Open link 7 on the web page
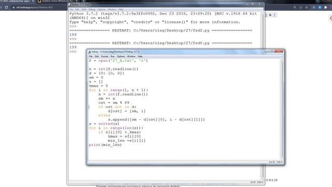 tap(274, 15)
